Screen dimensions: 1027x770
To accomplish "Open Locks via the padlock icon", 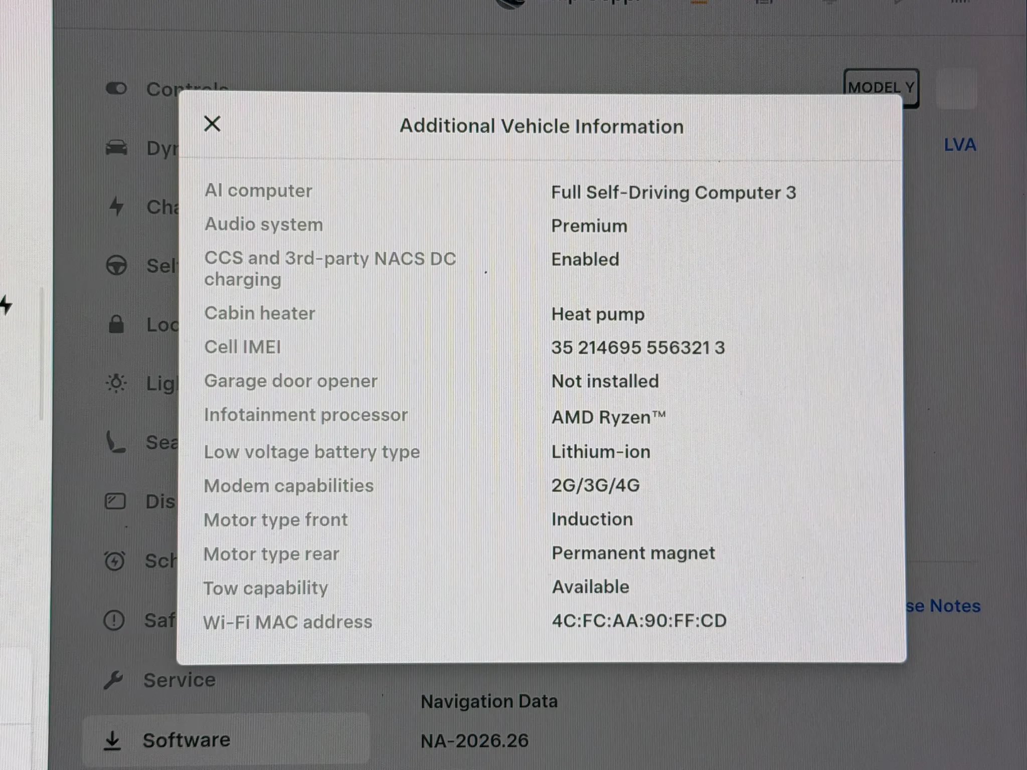I will click(x=116, y=324).
